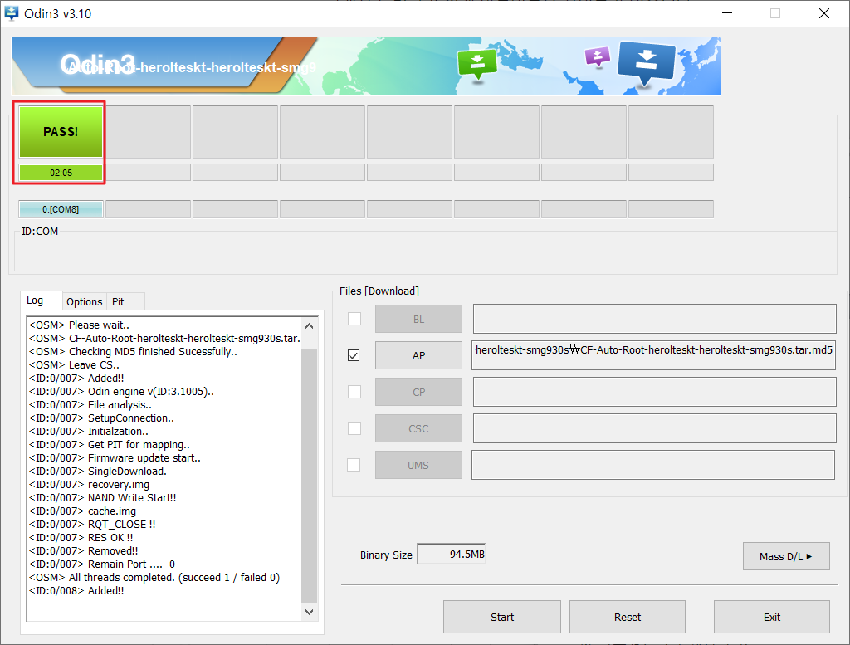The width and height of the screenshot is (850, 645).
Task: Click 'Get PIT for mapping..' log line
Action: (109, 444)
